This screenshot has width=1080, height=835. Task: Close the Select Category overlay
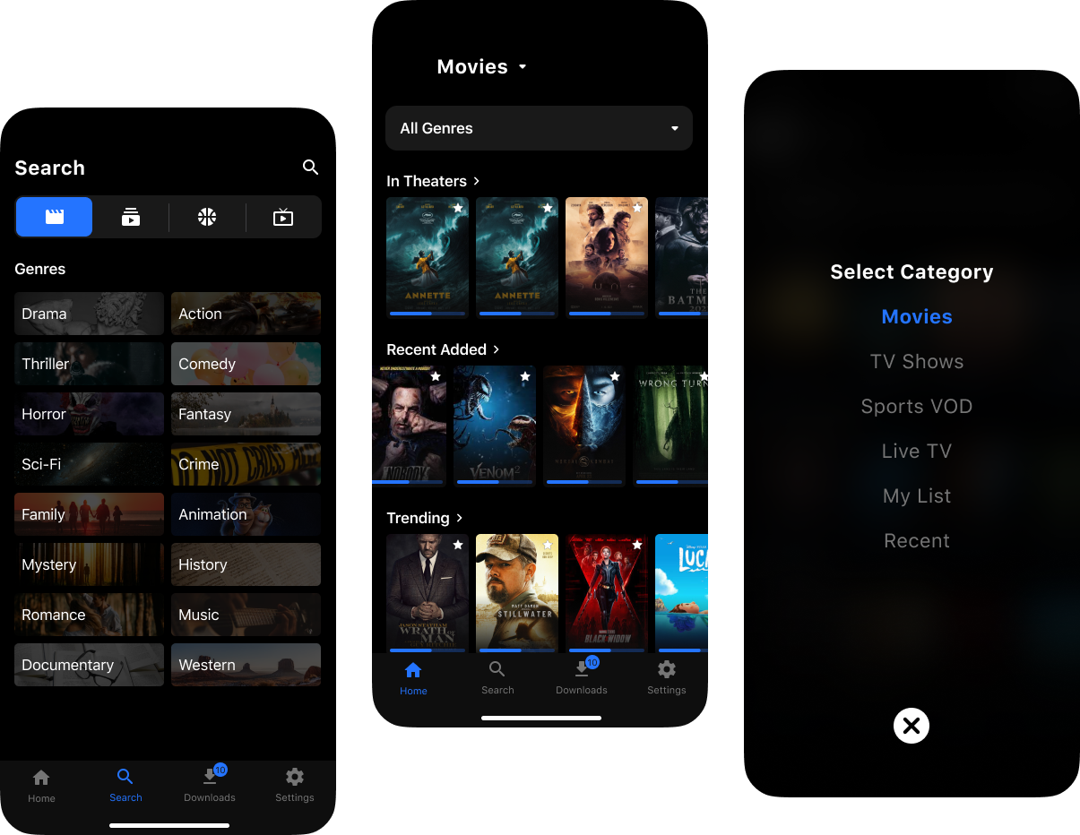tap(912, 726)
